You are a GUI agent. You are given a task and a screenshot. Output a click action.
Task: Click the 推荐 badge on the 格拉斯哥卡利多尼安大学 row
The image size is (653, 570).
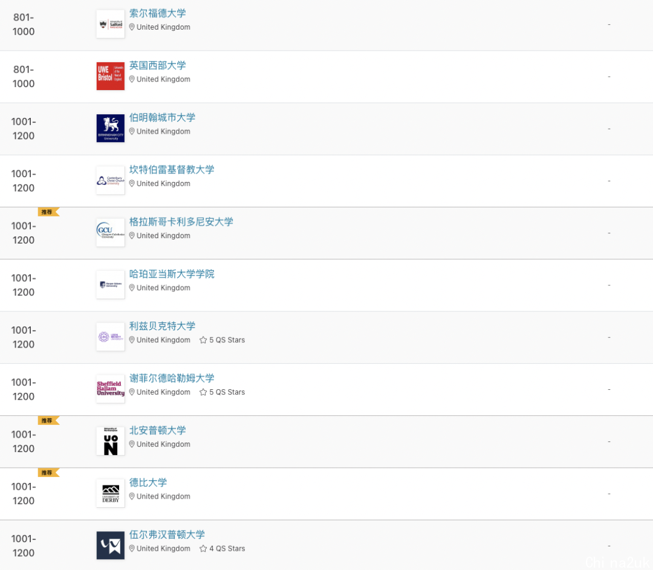[x=49, y=212]
